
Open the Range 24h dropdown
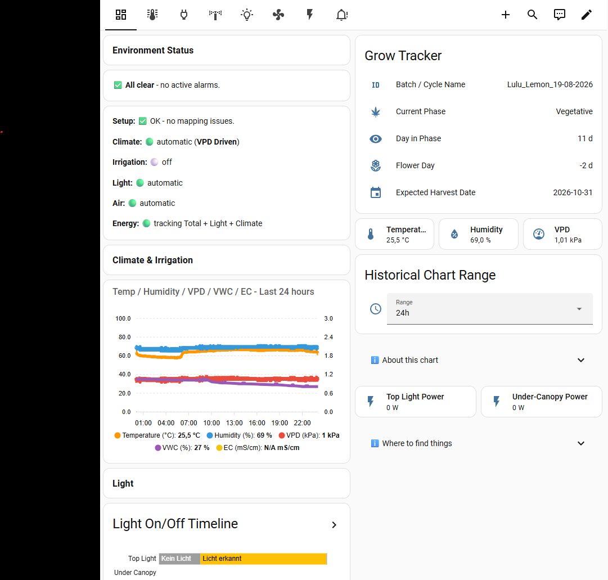490,309
